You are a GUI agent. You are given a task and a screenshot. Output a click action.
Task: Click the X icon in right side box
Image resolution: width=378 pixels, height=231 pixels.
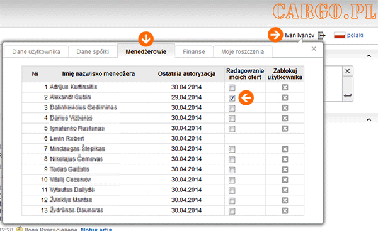click(x=348, y=71)
